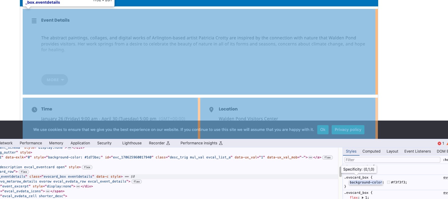Open the Privacy policy button

(348, 130)
